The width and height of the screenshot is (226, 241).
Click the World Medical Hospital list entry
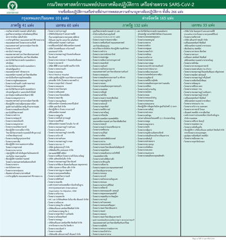click(x=59, y=75)
